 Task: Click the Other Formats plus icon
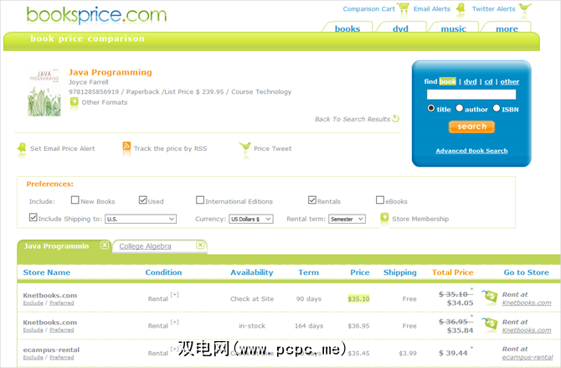(x=74, y=101)
